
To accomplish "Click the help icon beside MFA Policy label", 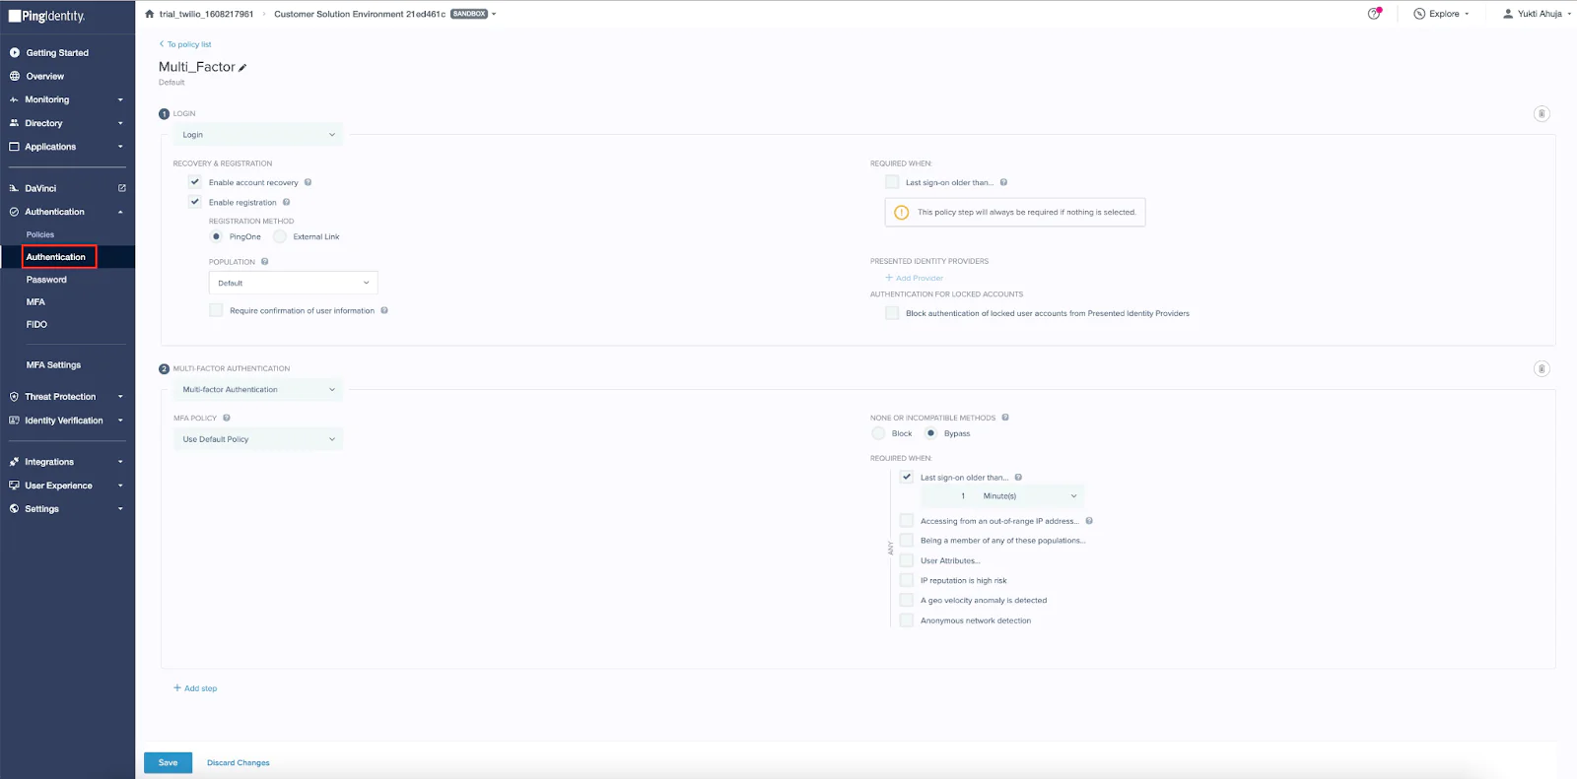I will click(227, 418).
